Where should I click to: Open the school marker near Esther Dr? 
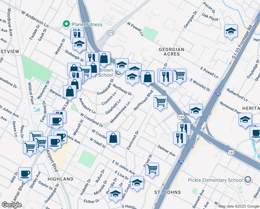(115, 194)
